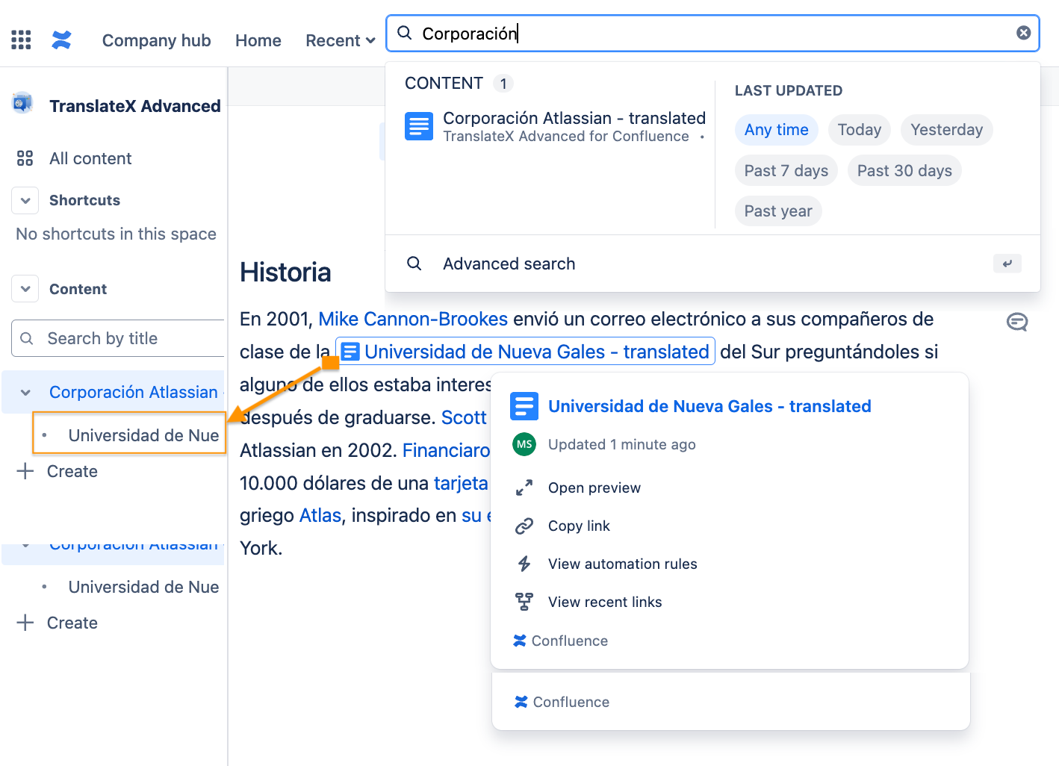The image size is (1059, 766).
Task: Filter results by Past 30 days
Action: (x=904, y=171)
